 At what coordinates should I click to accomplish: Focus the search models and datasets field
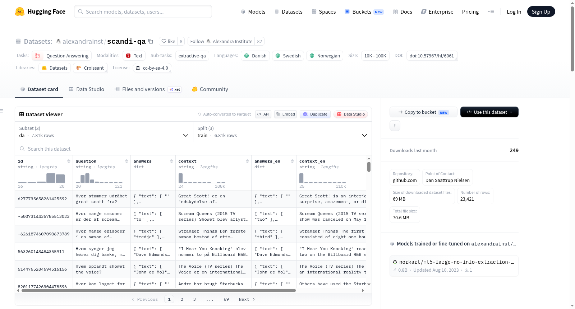pos(143,11)
